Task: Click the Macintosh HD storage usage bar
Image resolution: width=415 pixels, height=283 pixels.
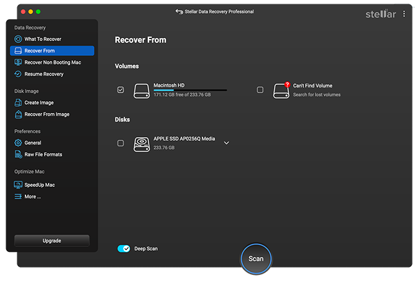Action: pos(189,91)
